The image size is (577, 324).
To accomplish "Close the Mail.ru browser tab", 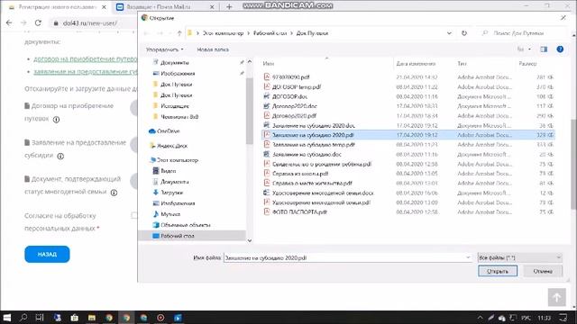I will 212,7.
